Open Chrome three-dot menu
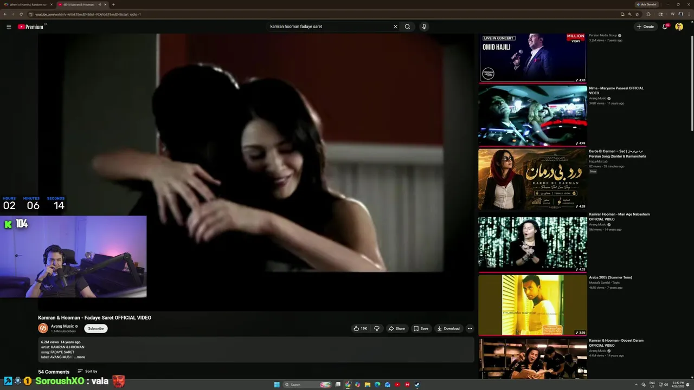This screenshot has height=390, width=694. point(689,14)
